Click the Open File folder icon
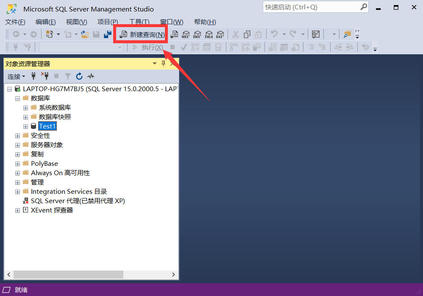Image resolution: width=423 pixels, height=296 pixels. (x=85, y=34)
